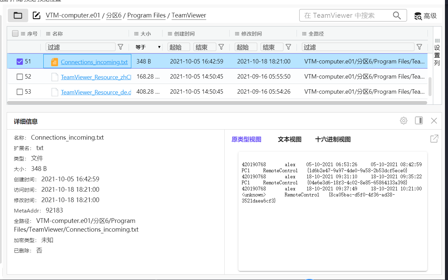Click creation time 2021-10-05 16:42:59 cell
The image size is (448, 280).
tap(196, 61)
